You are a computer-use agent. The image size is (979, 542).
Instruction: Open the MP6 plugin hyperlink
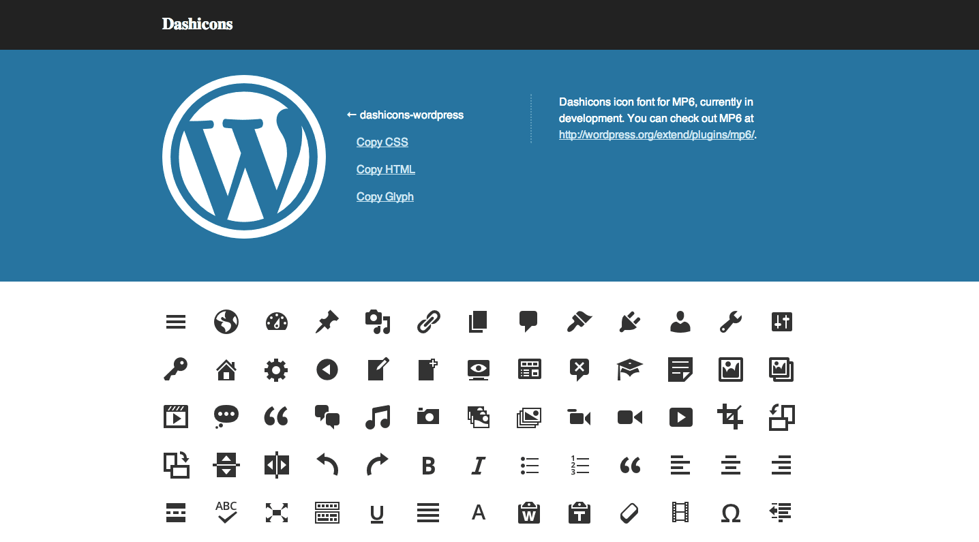[656, 134]
